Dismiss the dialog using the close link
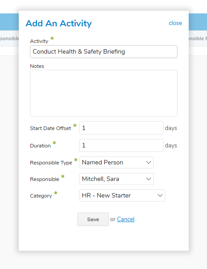 tap(175, 23)
